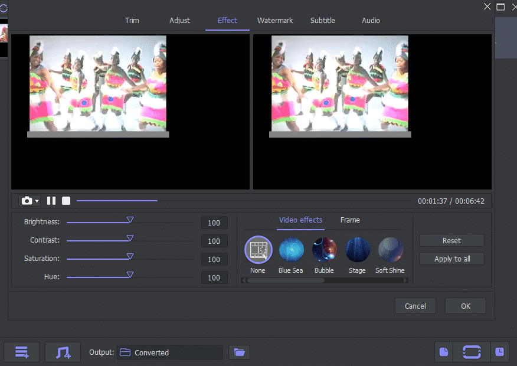Switch to the Frame effects tab

point(350,220)
